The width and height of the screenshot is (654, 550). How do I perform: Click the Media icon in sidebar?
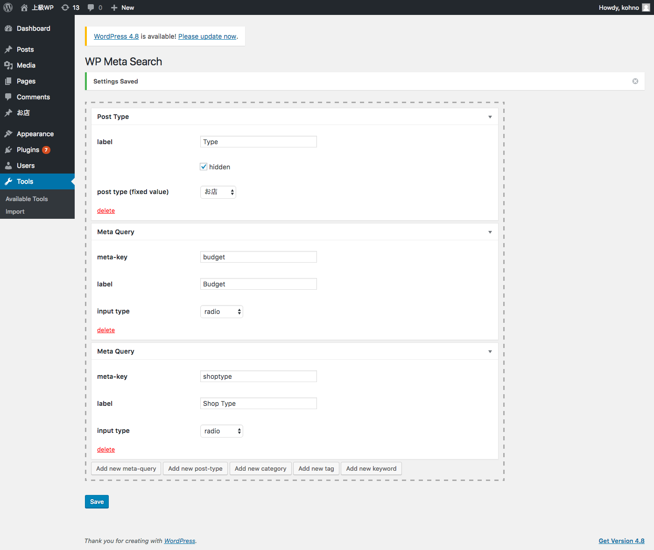[x=8, y=65]
